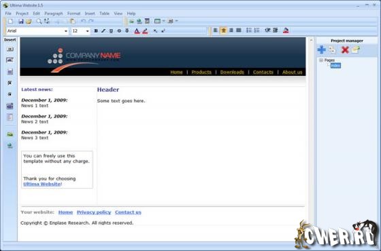Select the index page in tree

(335, 65)
